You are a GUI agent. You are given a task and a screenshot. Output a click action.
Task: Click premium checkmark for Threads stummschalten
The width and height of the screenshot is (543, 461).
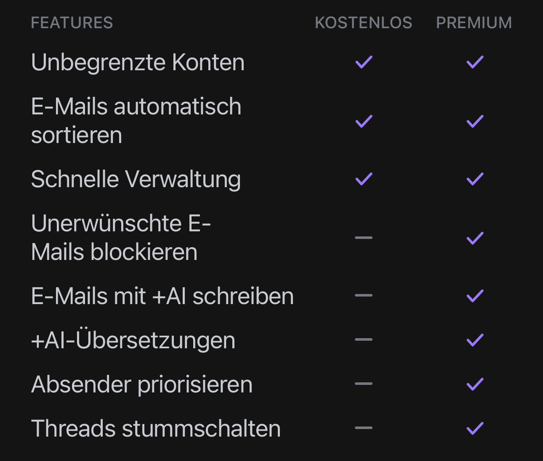point(475,429)
